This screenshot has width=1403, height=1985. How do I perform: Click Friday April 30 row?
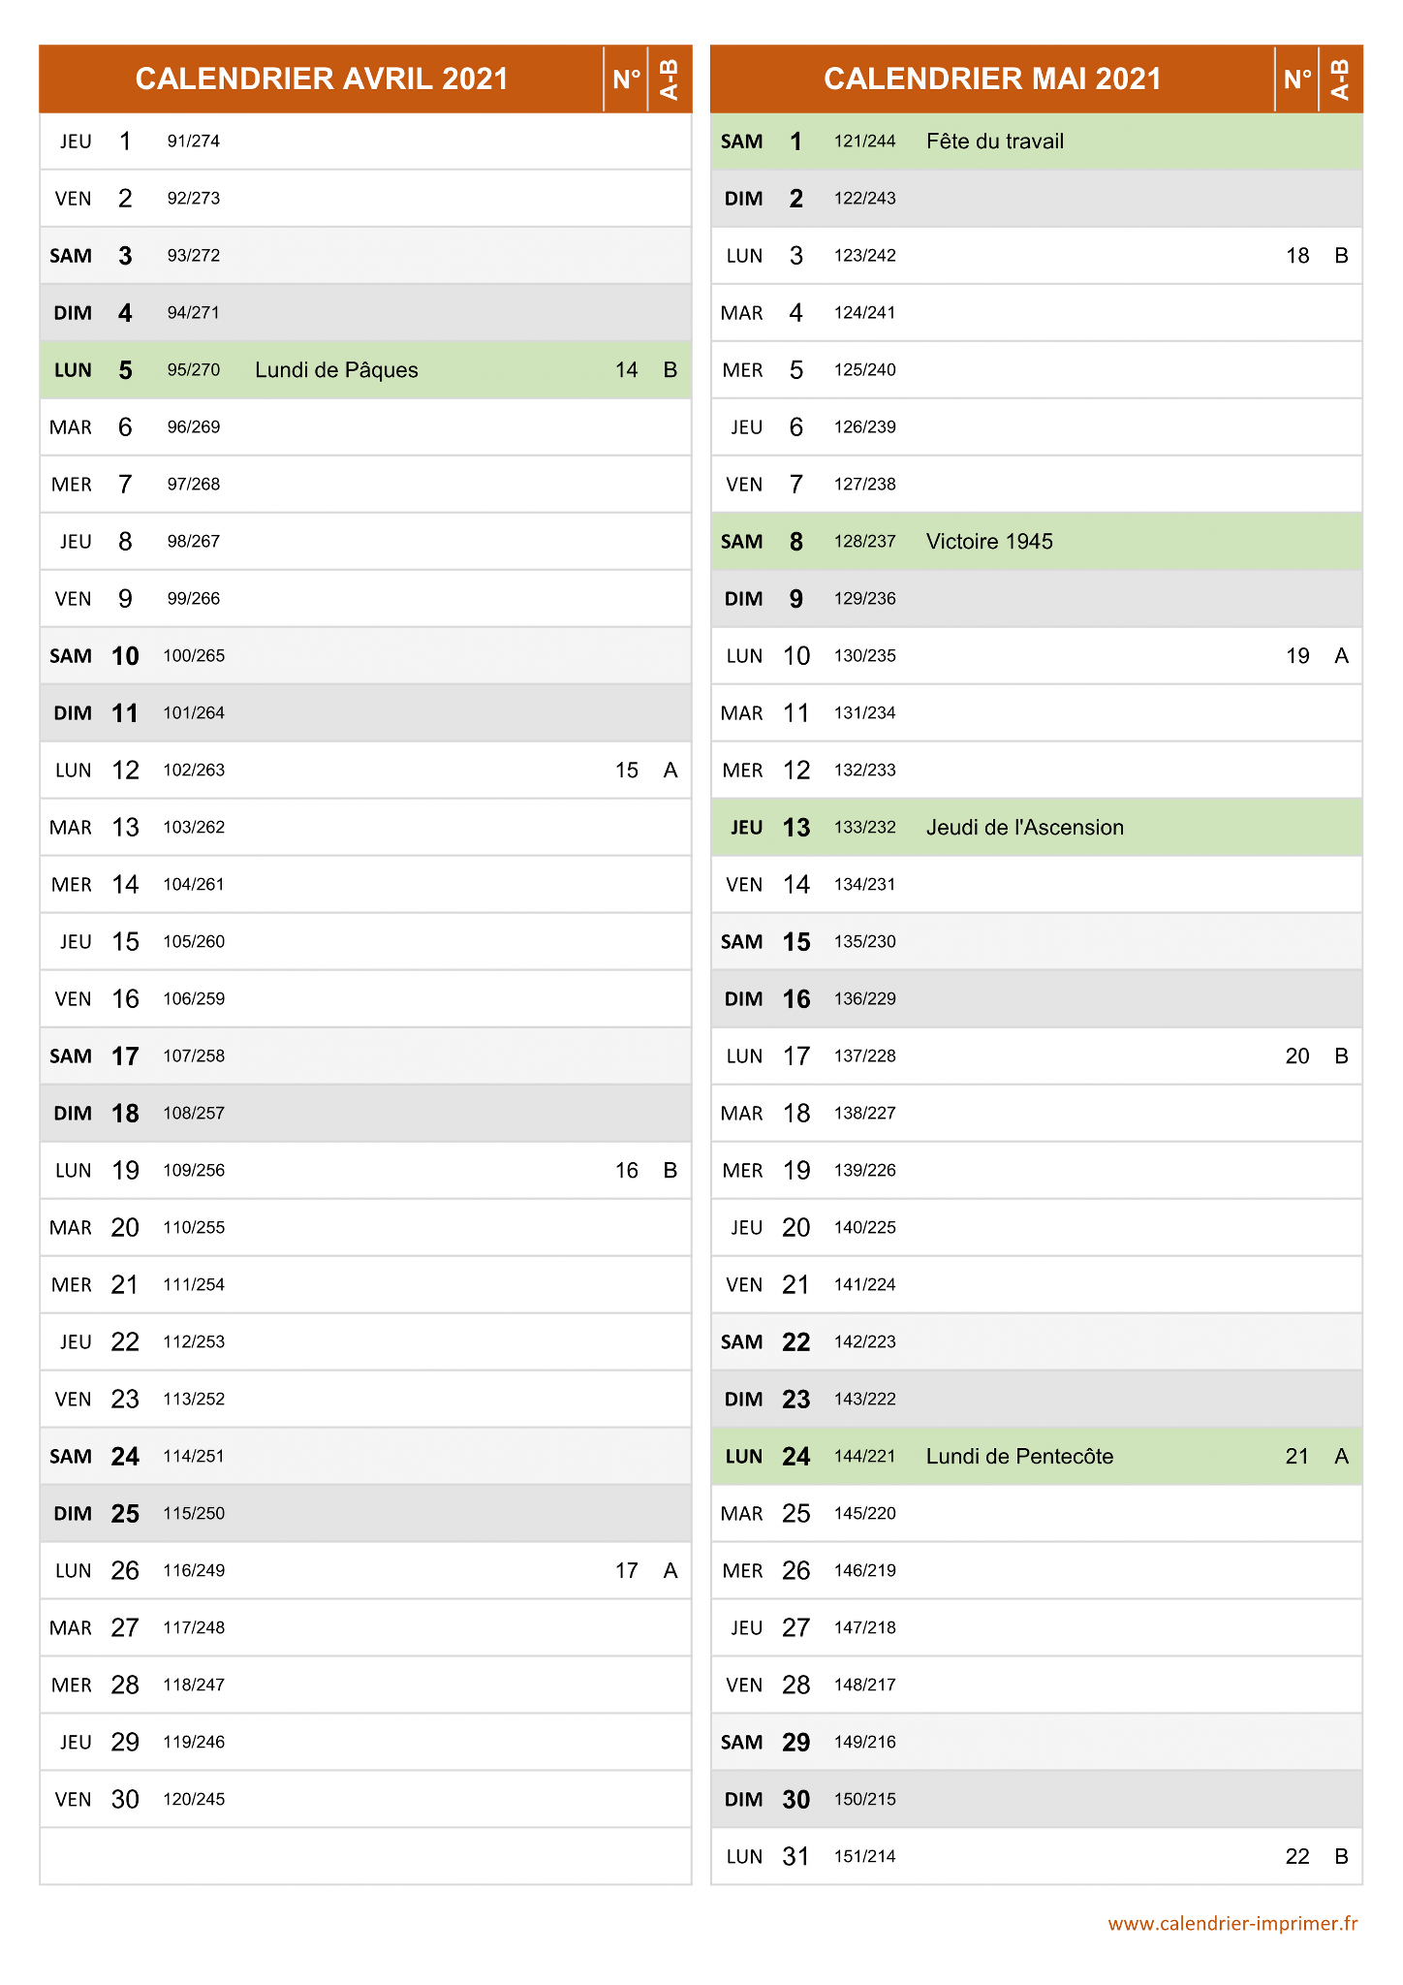coord(365,1800)
